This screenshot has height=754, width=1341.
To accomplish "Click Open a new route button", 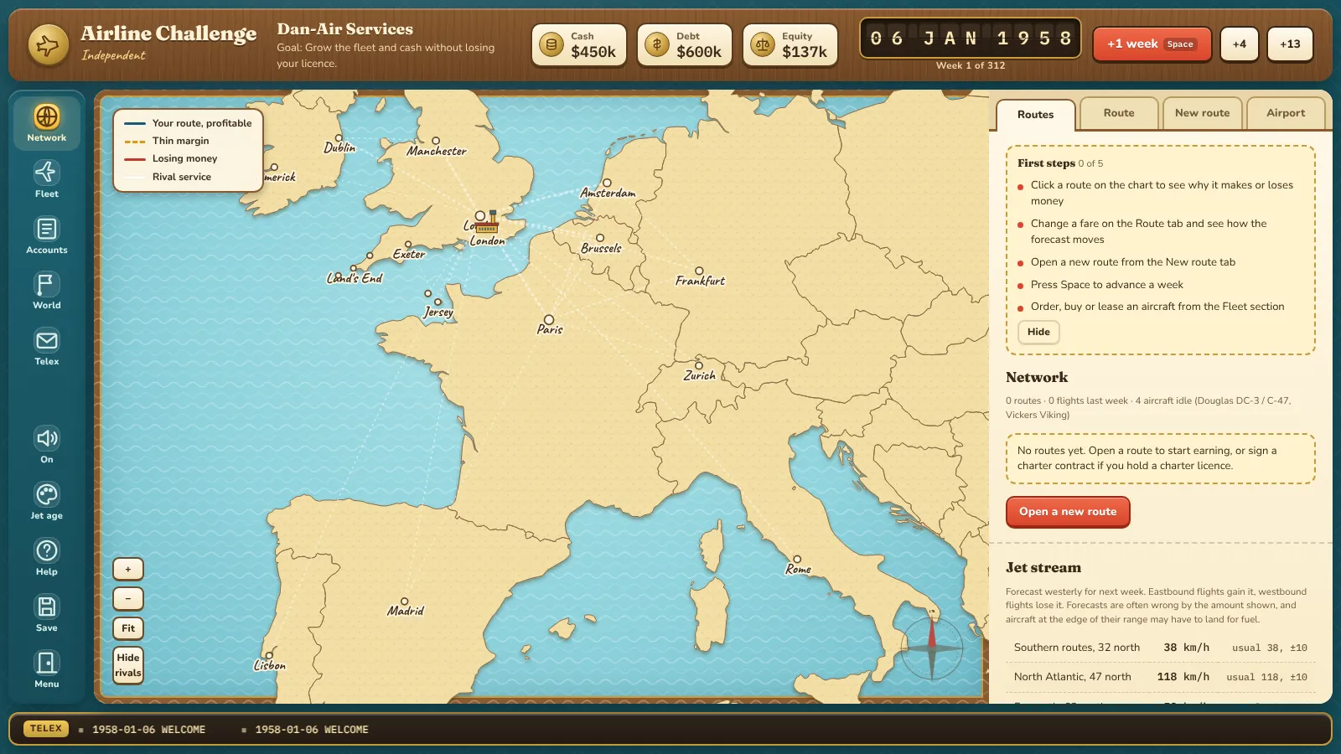I will pos(1068,512).
